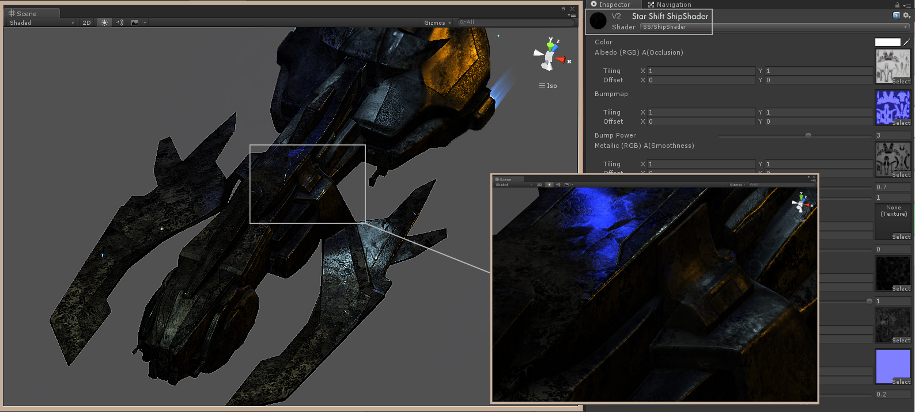The height and width of the screenshot is (412, 915).
Task: Click the scene search field
Action: click(516, 22)
